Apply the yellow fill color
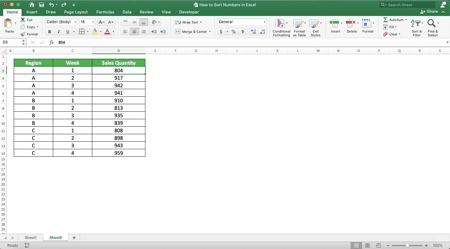The width and height of the screenshot is (450, 249). [x=95, y=32]
